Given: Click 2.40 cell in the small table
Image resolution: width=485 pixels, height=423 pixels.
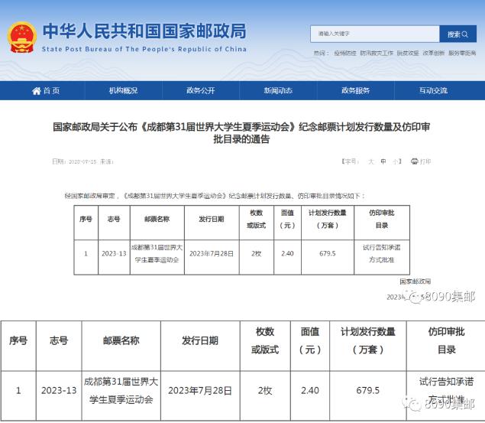Looking at the screenshot, I should 287,254.
